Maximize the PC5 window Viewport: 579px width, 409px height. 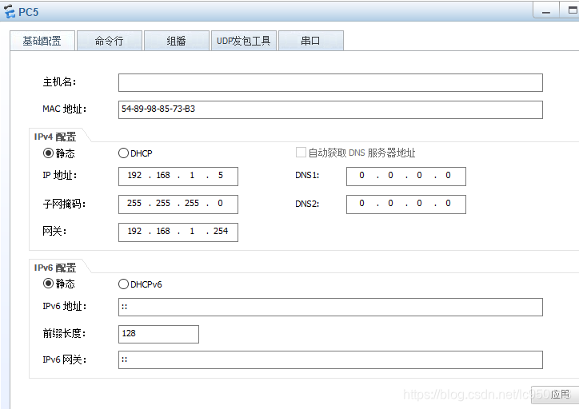pyautogui.click(x=571, y=10)
